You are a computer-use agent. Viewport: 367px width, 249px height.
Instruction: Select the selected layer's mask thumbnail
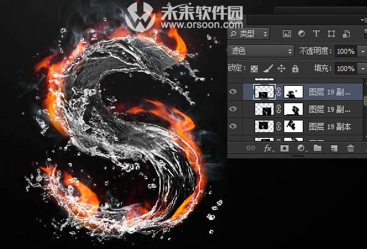coord(293,91)
